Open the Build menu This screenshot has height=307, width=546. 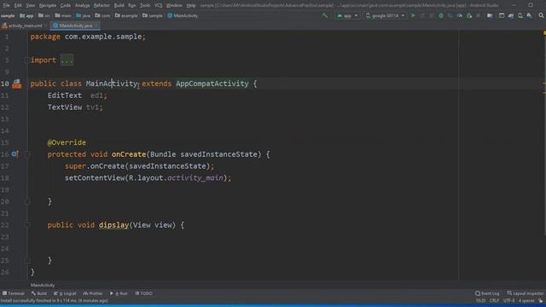click(119, 5)
